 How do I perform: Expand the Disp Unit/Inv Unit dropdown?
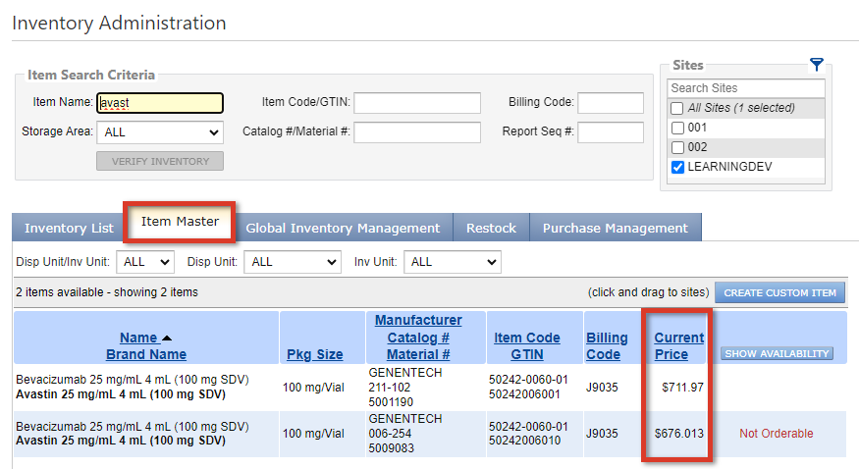(145, 262)
